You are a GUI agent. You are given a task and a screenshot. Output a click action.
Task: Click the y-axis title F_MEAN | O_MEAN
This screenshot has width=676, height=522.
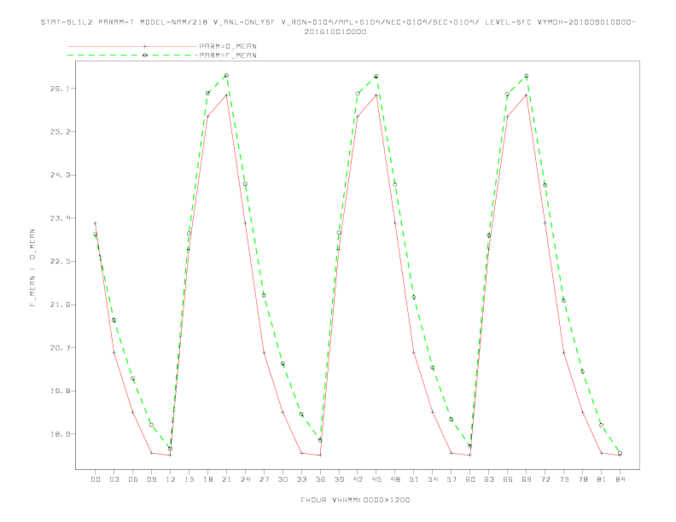[32, 268]
